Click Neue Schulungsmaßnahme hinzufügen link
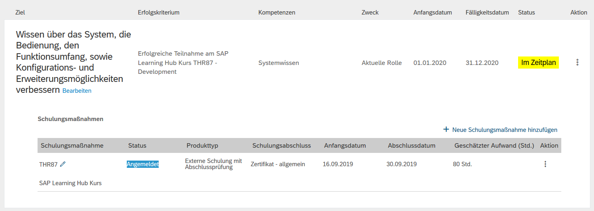This screenshot has width=594, height=211. coord(505,130)
